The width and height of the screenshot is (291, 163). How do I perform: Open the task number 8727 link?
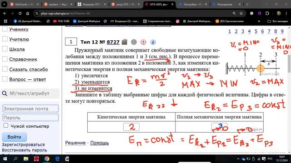[x=113, y=42]
